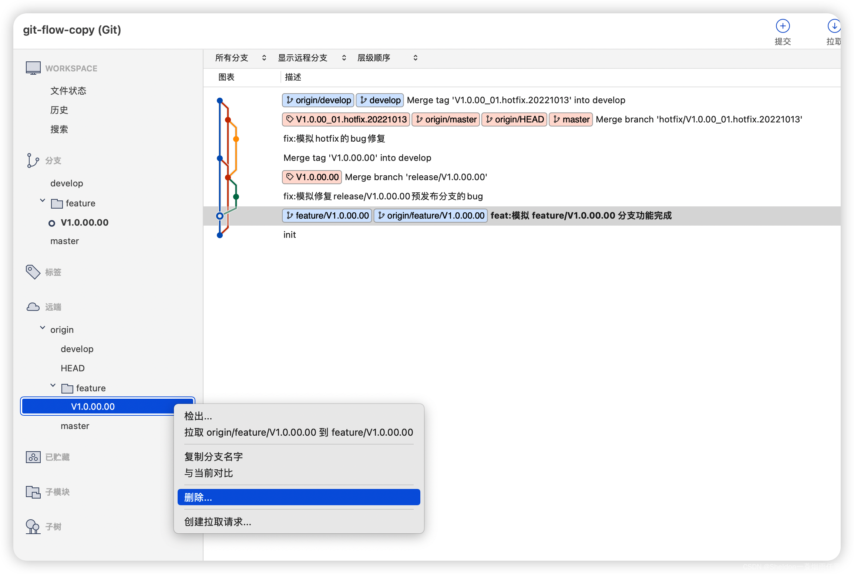Viewport: 854px width, 574px height.
Task: Click the origin feature folder icon
Action: [67, 388]
